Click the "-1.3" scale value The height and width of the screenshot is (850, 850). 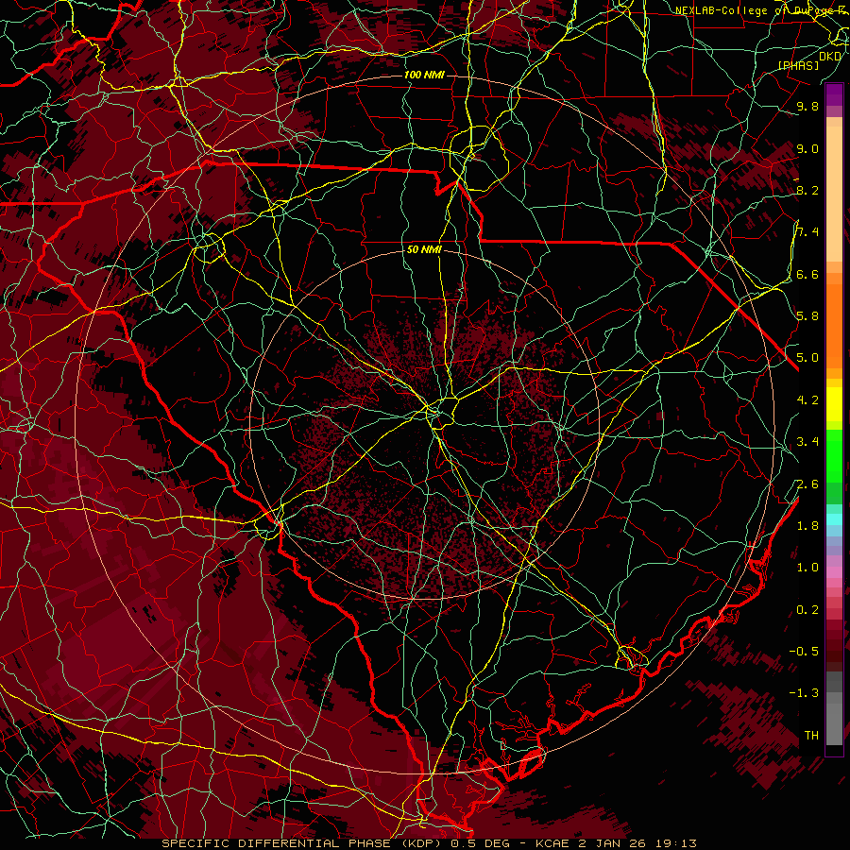tap(804, 693)
